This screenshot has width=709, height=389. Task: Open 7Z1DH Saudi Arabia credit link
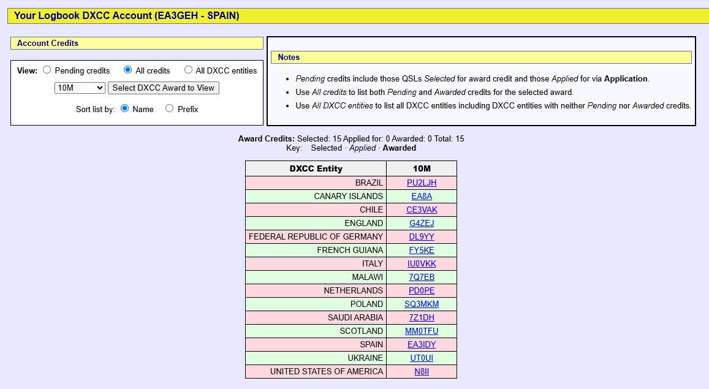pyautogui.click(x=422, y=317)
